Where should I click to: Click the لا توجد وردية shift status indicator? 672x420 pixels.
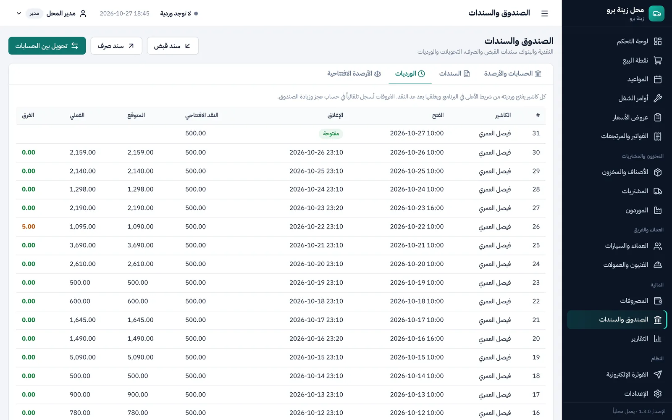[x=179, y=13]
